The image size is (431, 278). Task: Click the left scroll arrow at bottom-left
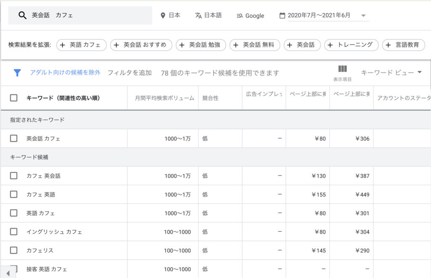coord(8,273)
